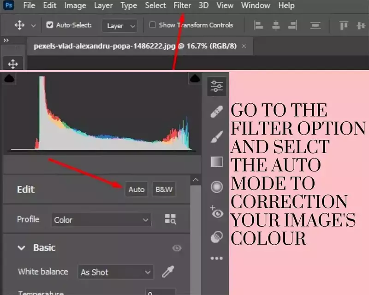The image size is (369, 295).
Task: Toggle highlight clipping warning in histogram
Action: point(195,78)
